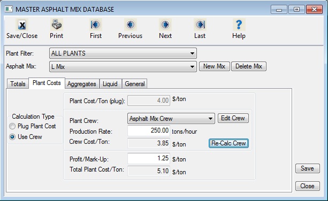Advance to the Next mix record
328x201 pixels.
pyautogui.click(x=165, y=25)
